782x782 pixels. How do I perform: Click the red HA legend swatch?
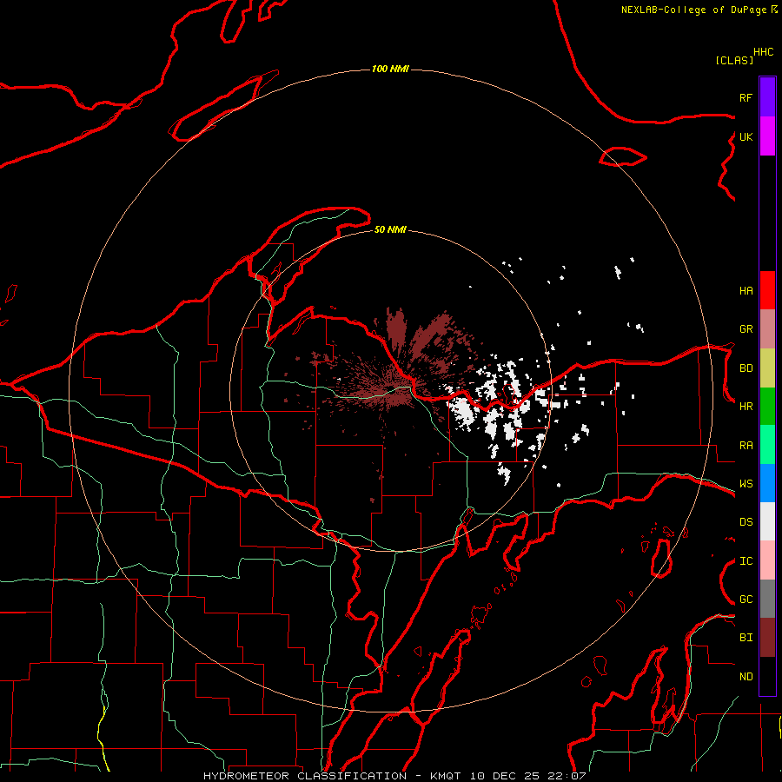click(x=767, y=290)
